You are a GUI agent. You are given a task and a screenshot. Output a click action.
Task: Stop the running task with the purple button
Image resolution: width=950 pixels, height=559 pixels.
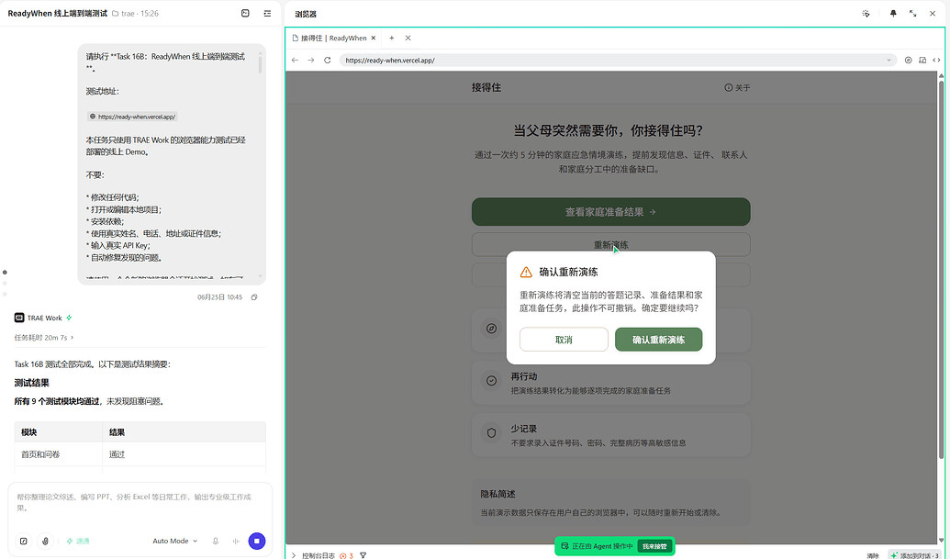tap(257, 541)
